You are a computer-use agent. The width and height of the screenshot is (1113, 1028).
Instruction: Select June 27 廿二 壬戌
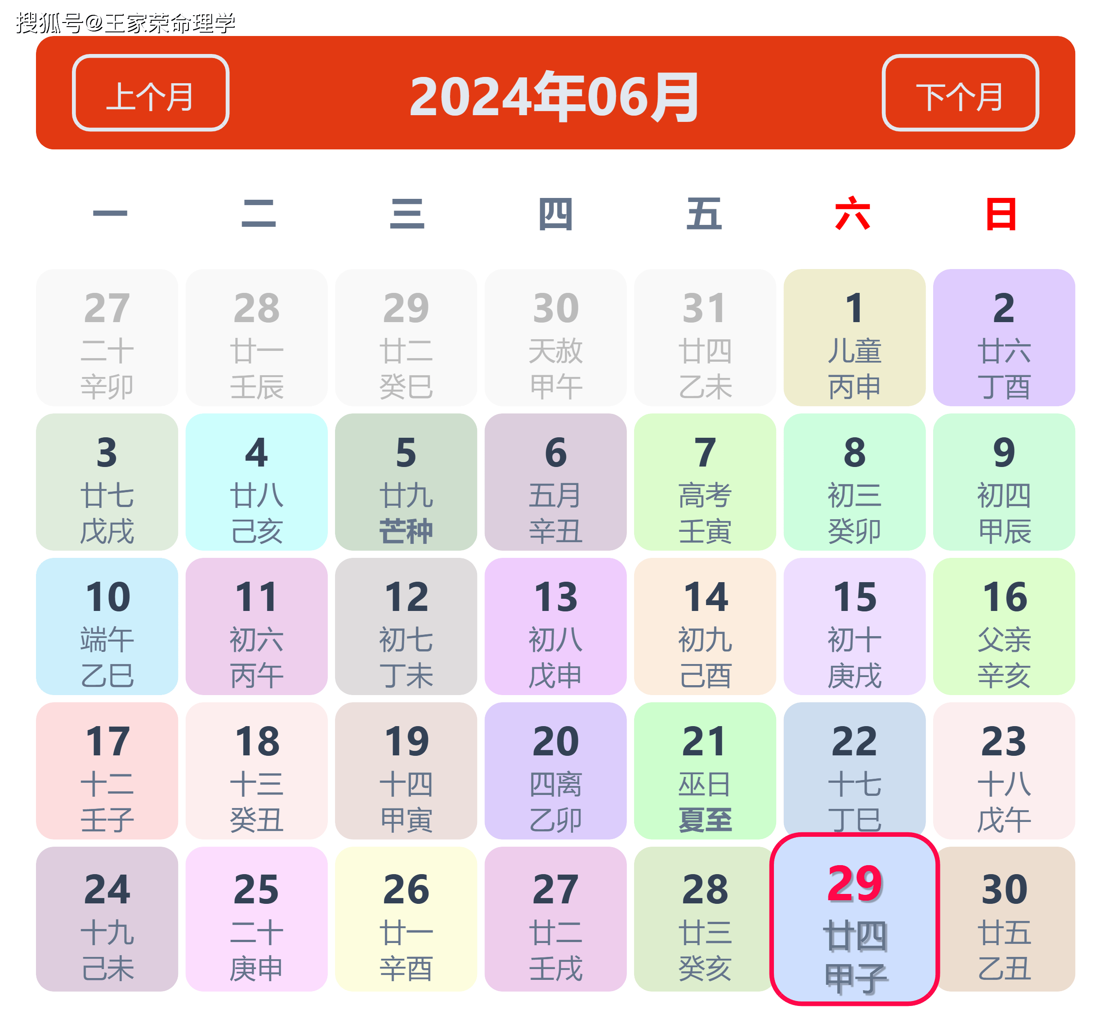click(x=555, y=919)
